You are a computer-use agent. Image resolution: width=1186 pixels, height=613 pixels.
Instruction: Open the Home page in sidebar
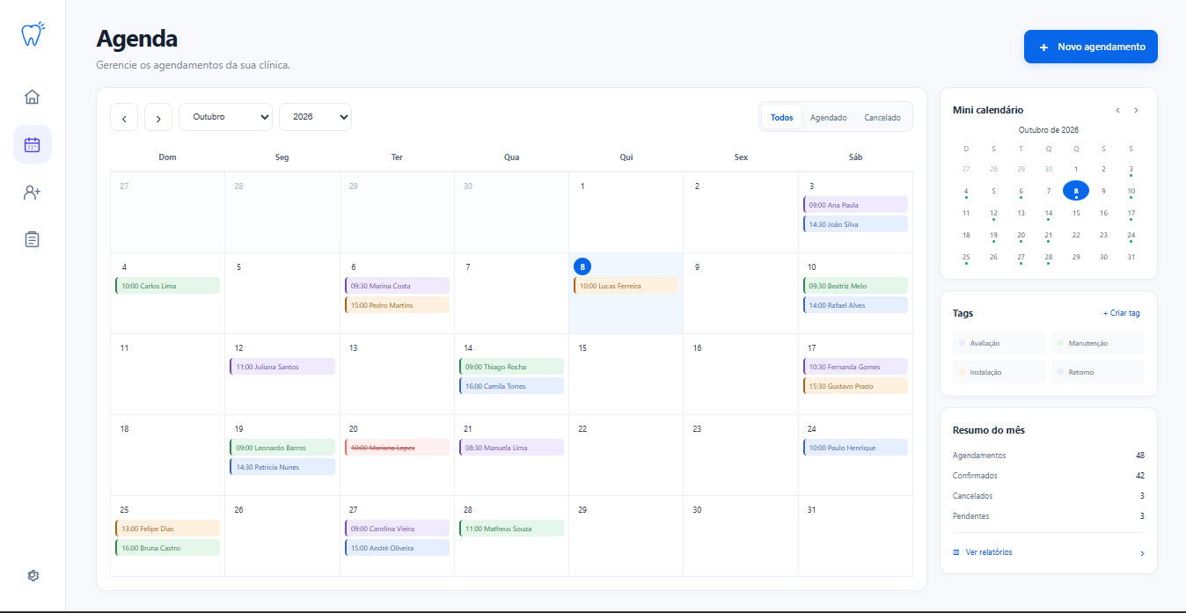pyautogui.click(x=33, y=97)
